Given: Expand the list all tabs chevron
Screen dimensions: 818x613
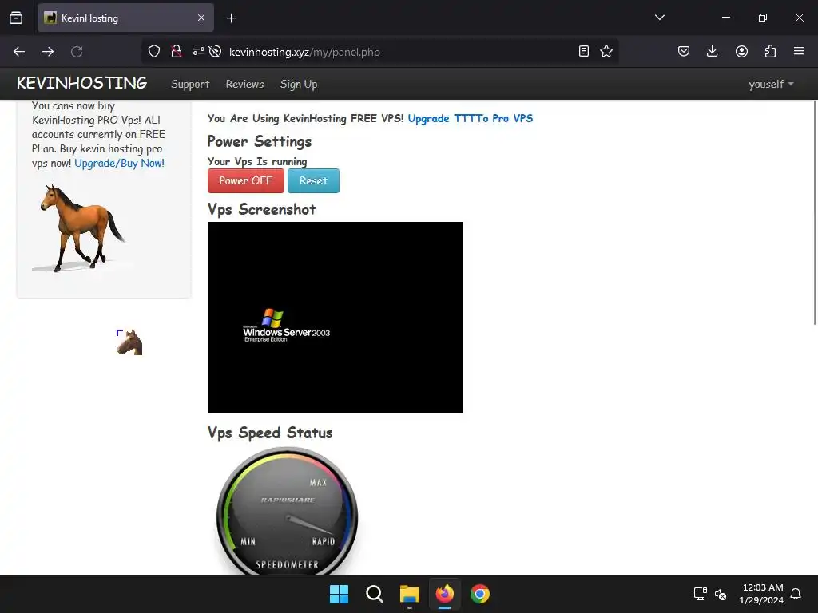Looking at the screenshot, I should (659, 18).
